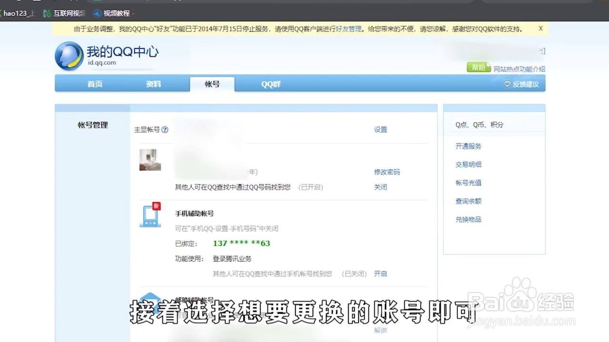Screen dimensions: 609x342
Task: Switch to the 资料 tab
Action: (153, 84)
